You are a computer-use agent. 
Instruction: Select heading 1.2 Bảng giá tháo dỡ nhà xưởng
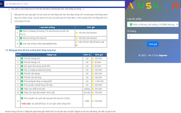pos(31,50)
